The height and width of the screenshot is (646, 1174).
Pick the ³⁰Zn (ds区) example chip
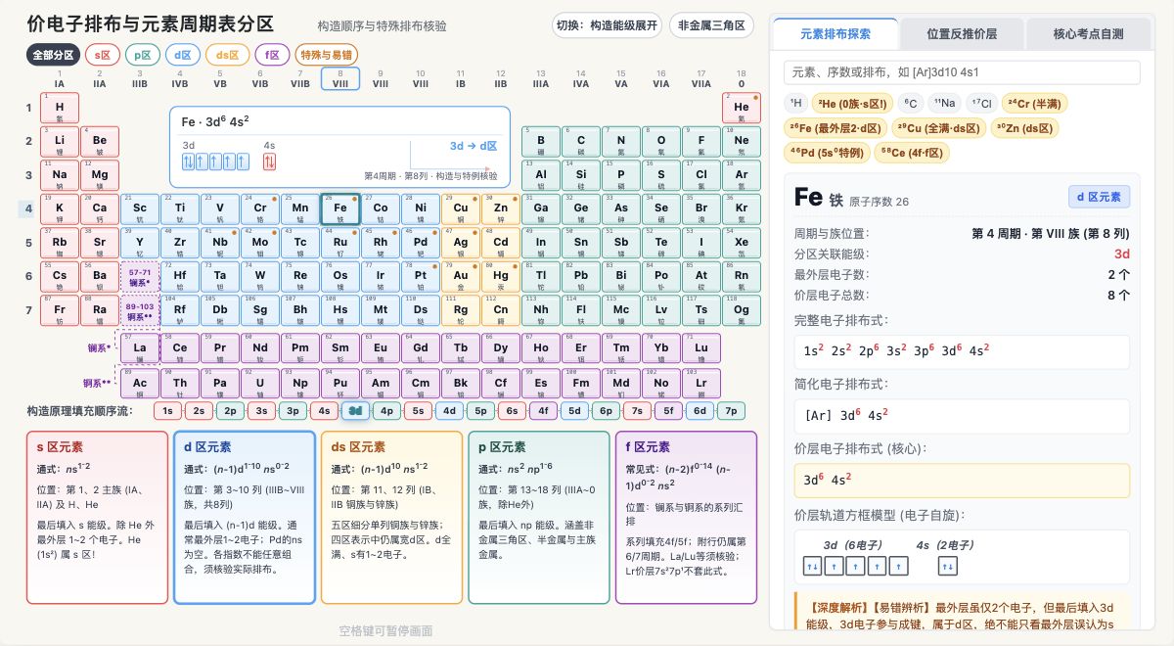point(1024,128)
